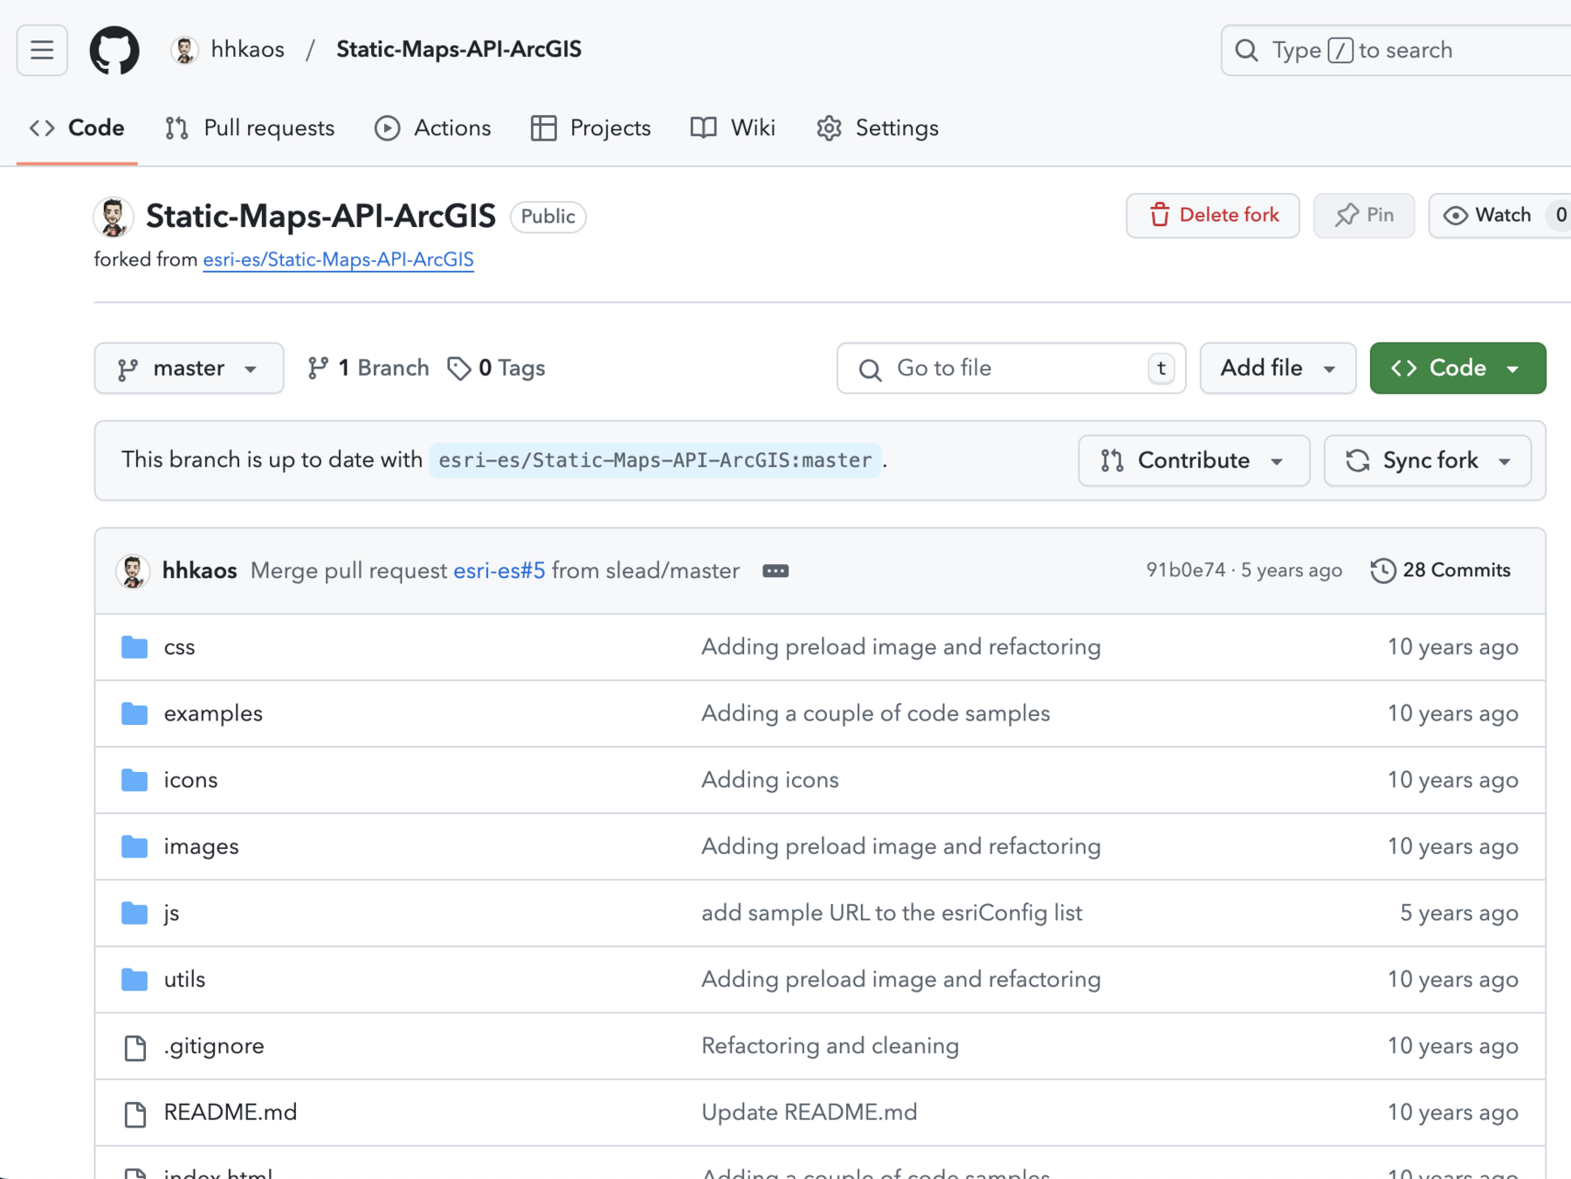Screen dimensions: 1571x1179
Task: Click hhkaos avatar in the breadcrumb
Action: point(184,50)
